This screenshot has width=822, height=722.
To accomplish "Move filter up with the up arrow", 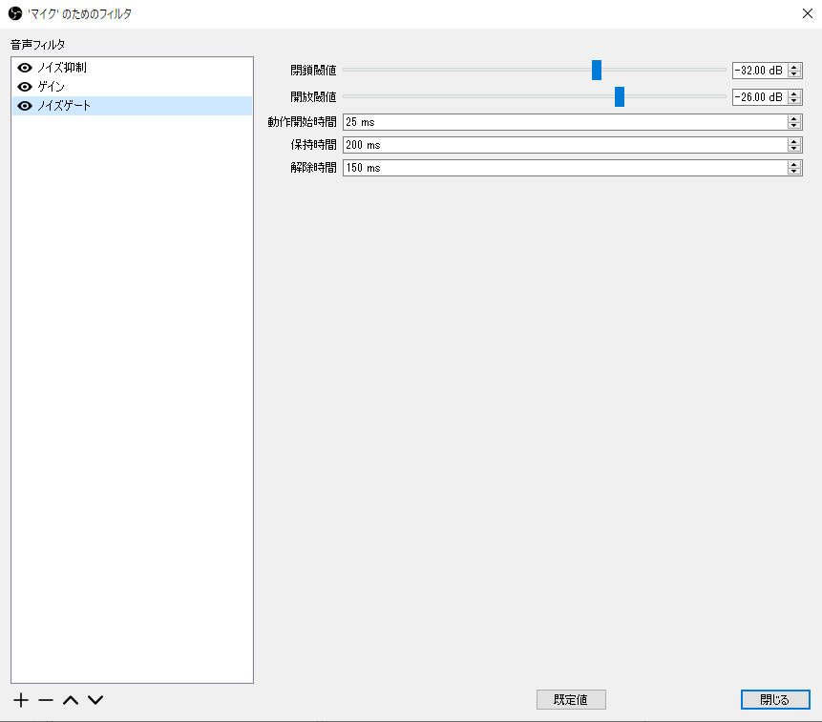I will (71, 700).
